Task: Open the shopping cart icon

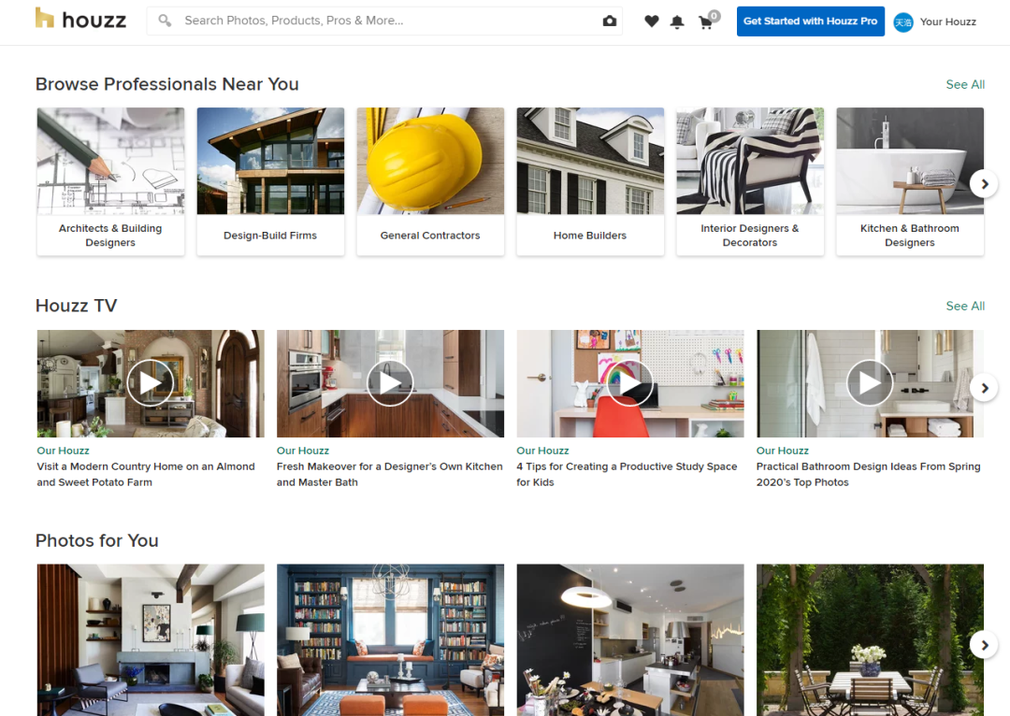Action: 707,21
